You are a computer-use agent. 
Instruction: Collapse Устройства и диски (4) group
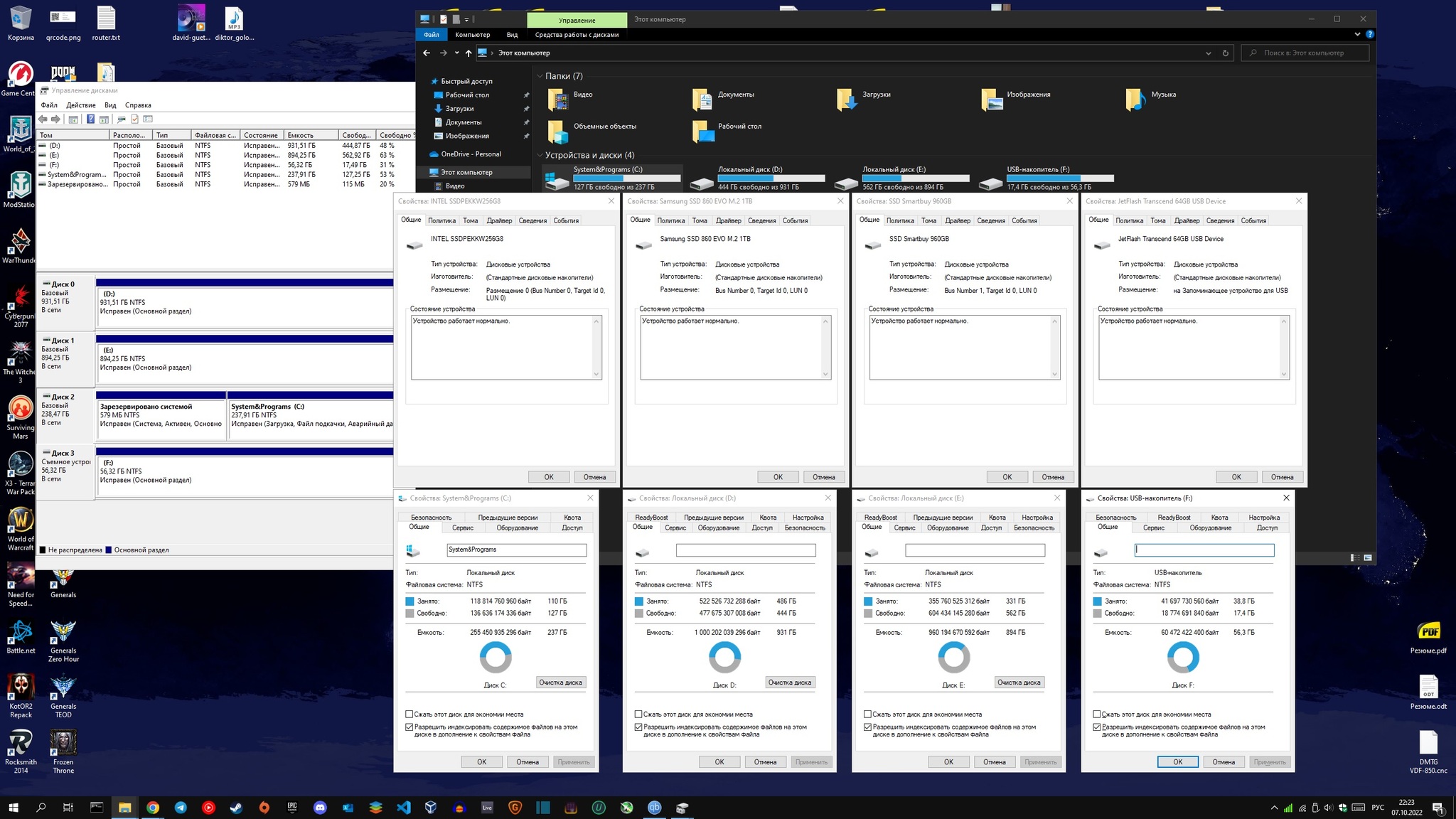point(540,155)
